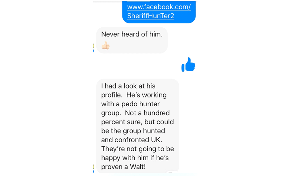291x177 pixels.
Task: Tap the skin-tone thumbs-up emoji in the reply
Action: (106, 45)
